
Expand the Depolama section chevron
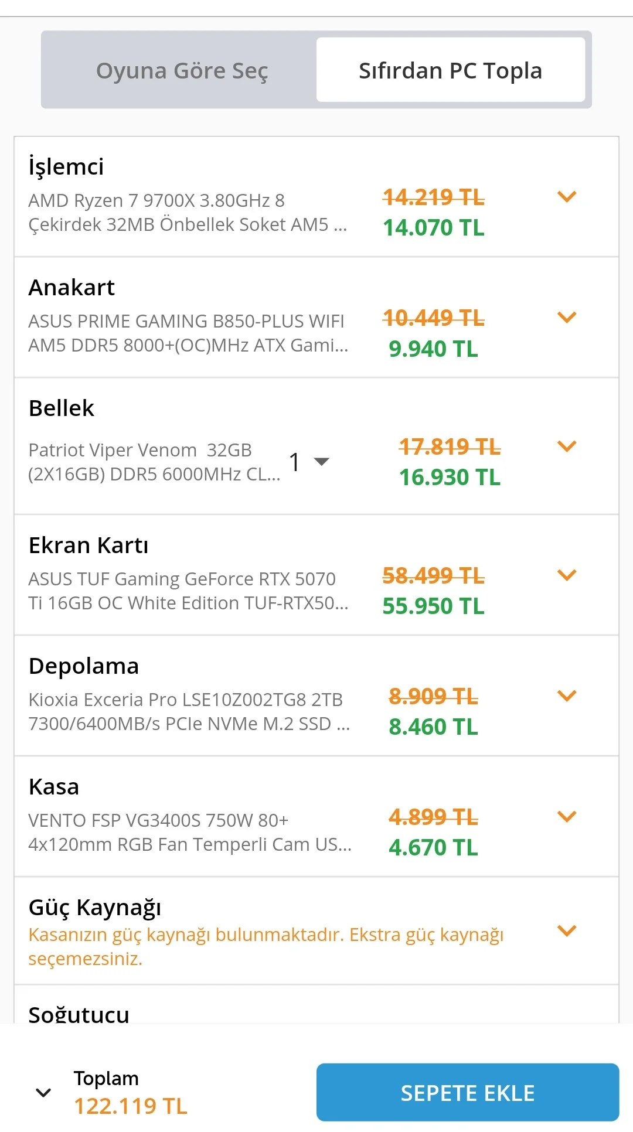coord(567,696)
